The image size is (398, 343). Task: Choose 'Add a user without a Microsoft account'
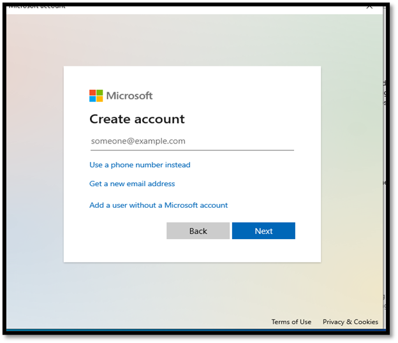[158, 205]
